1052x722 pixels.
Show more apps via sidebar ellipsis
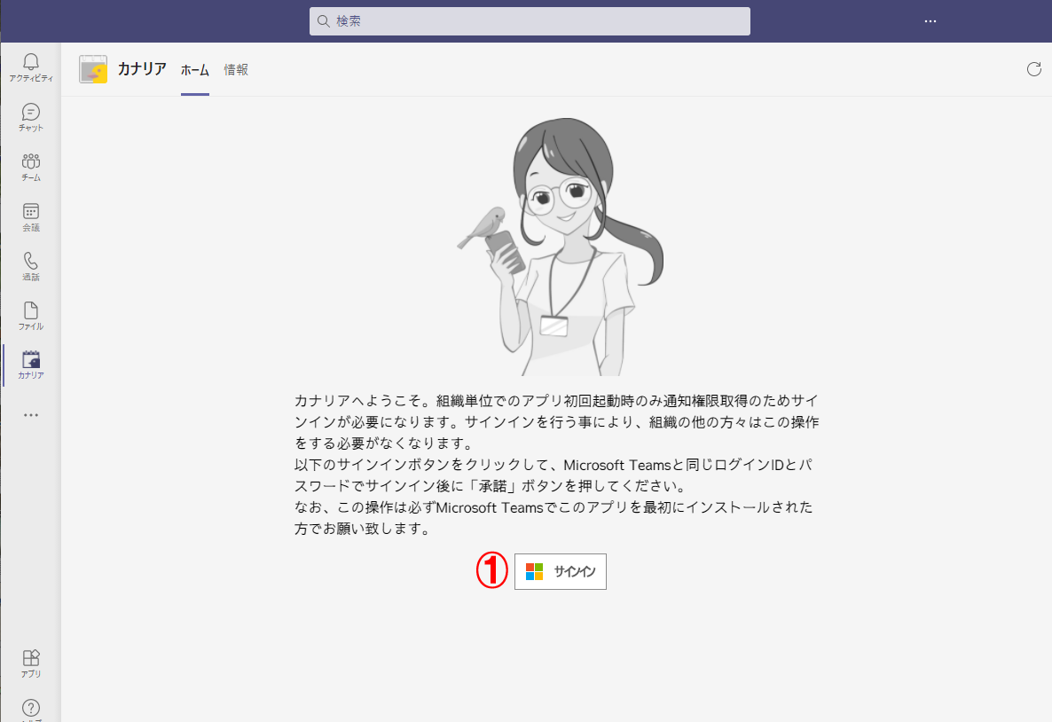pos(31,415)
